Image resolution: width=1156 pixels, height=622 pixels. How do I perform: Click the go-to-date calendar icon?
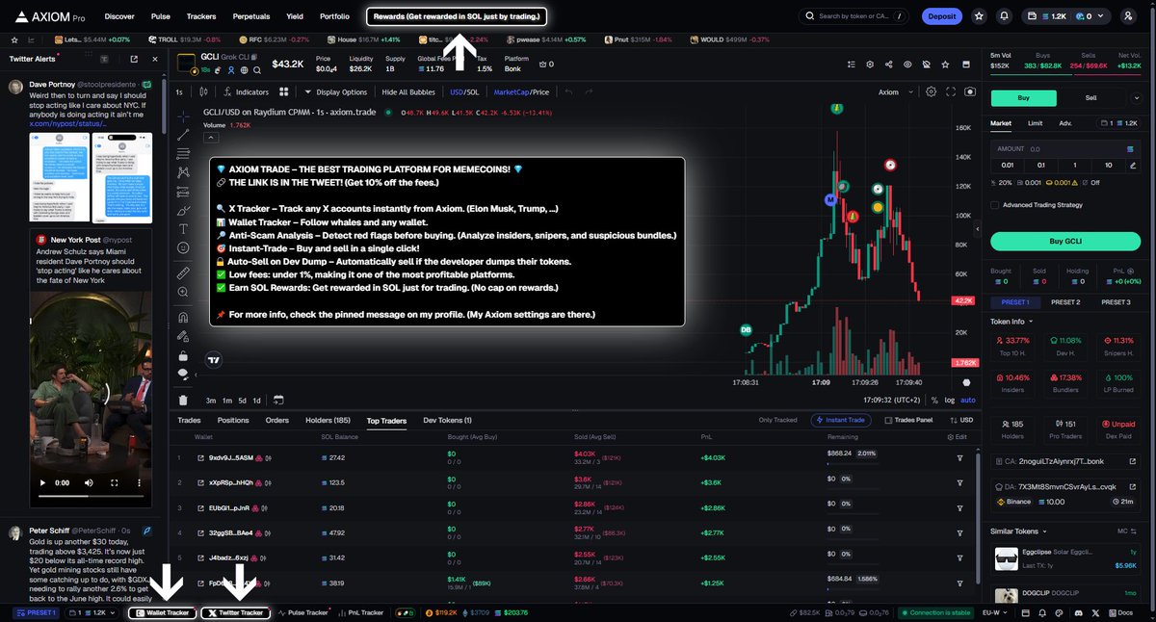278,400
